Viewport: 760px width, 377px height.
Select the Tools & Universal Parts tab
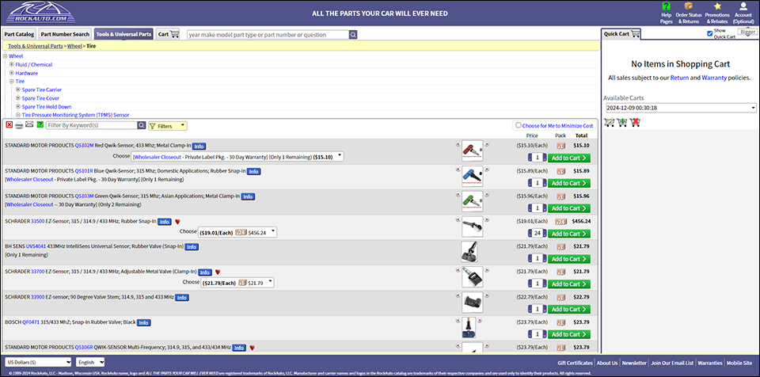pyautogui.click(x=123, y=34)
